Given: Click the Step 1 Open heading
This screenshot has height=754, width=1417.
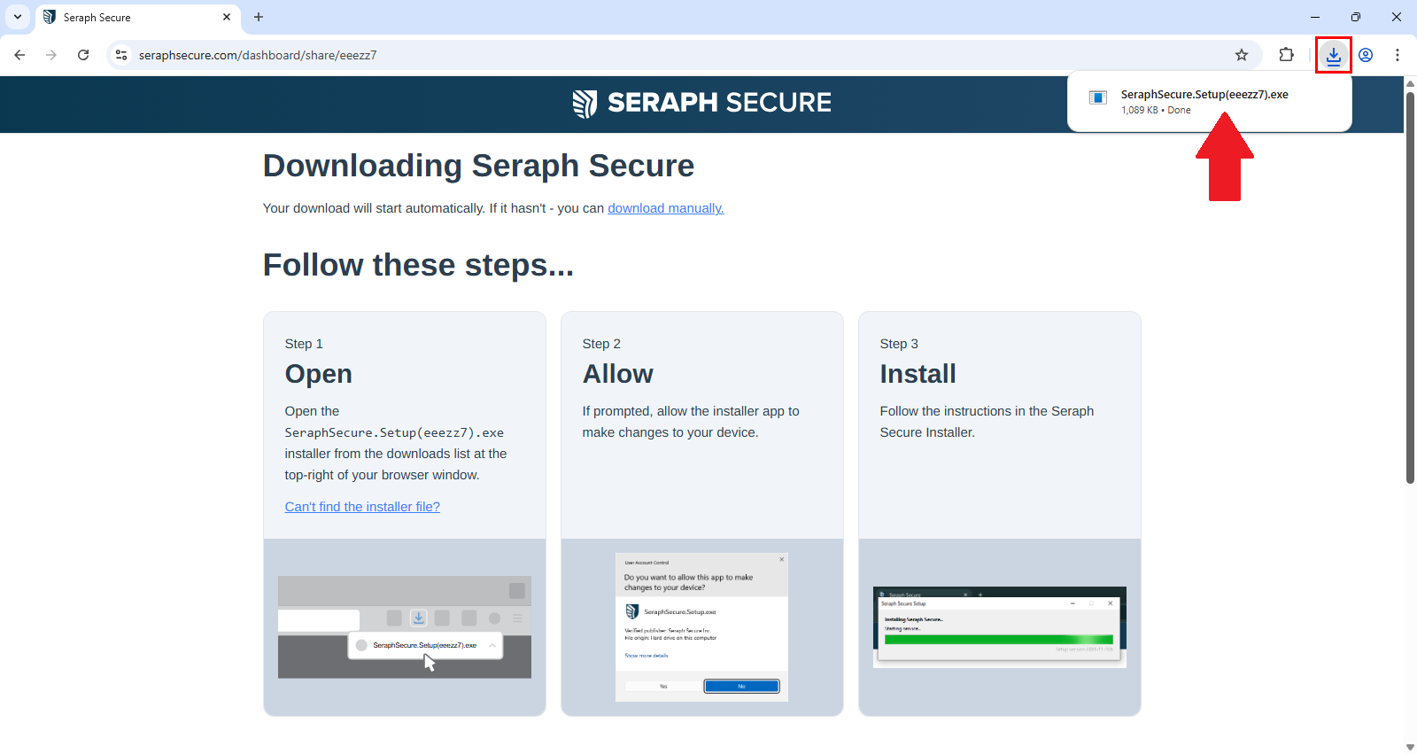Looking at the screenshot, I should [318, 374].
